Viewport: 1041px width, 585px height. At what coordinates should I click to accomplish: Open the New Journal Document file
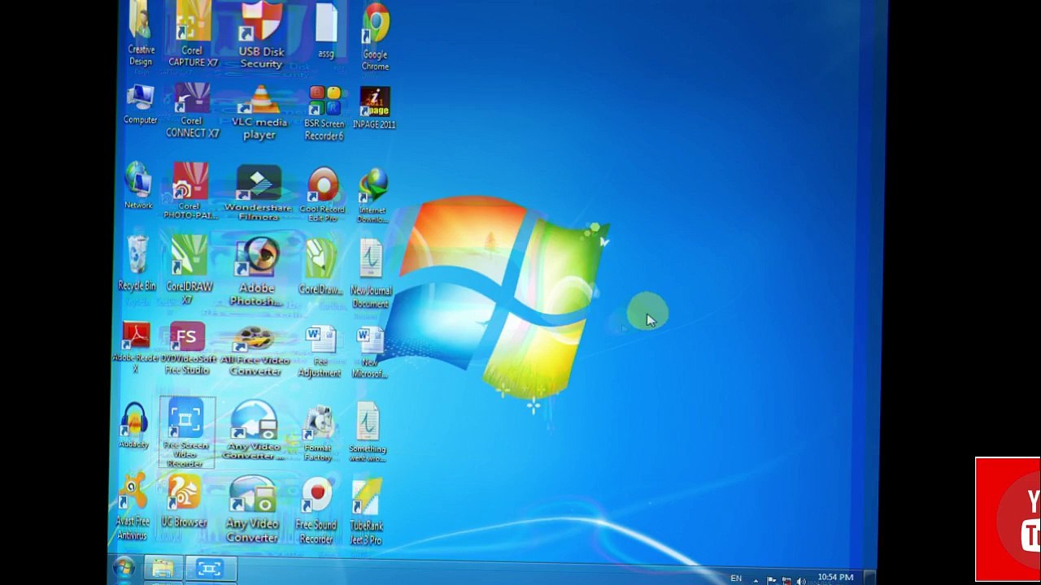tap(371, 274)
